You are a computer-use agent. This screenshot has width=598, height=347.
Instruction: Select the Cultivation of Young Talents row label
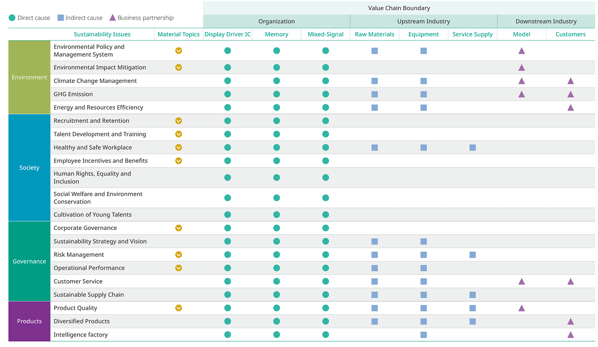93,215
